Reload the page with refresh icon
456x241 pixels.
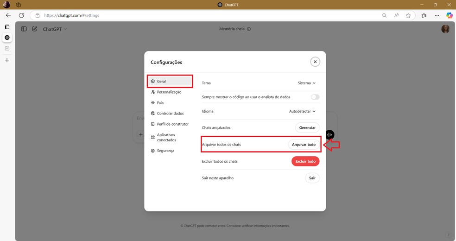tap(21, 15)
